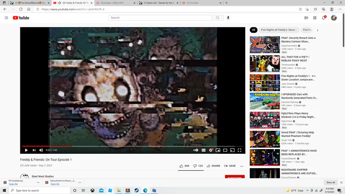This screenshot has height=194, width=345.
Task: Click the URL address bar
Action: tap(167, 9)
